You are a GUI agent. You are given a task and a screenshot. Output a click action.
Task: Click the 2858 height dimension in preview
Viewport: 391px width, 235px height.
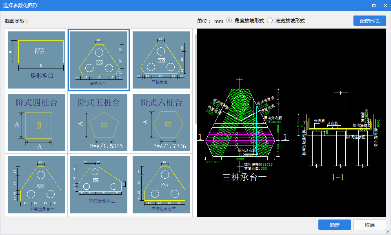(x=278, y=129)
